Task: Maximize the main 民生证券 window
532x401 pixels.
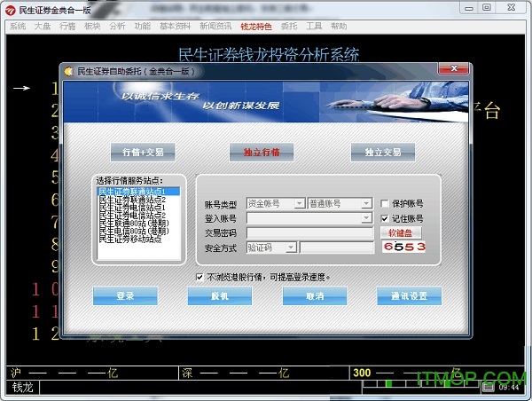Action: 487,8
